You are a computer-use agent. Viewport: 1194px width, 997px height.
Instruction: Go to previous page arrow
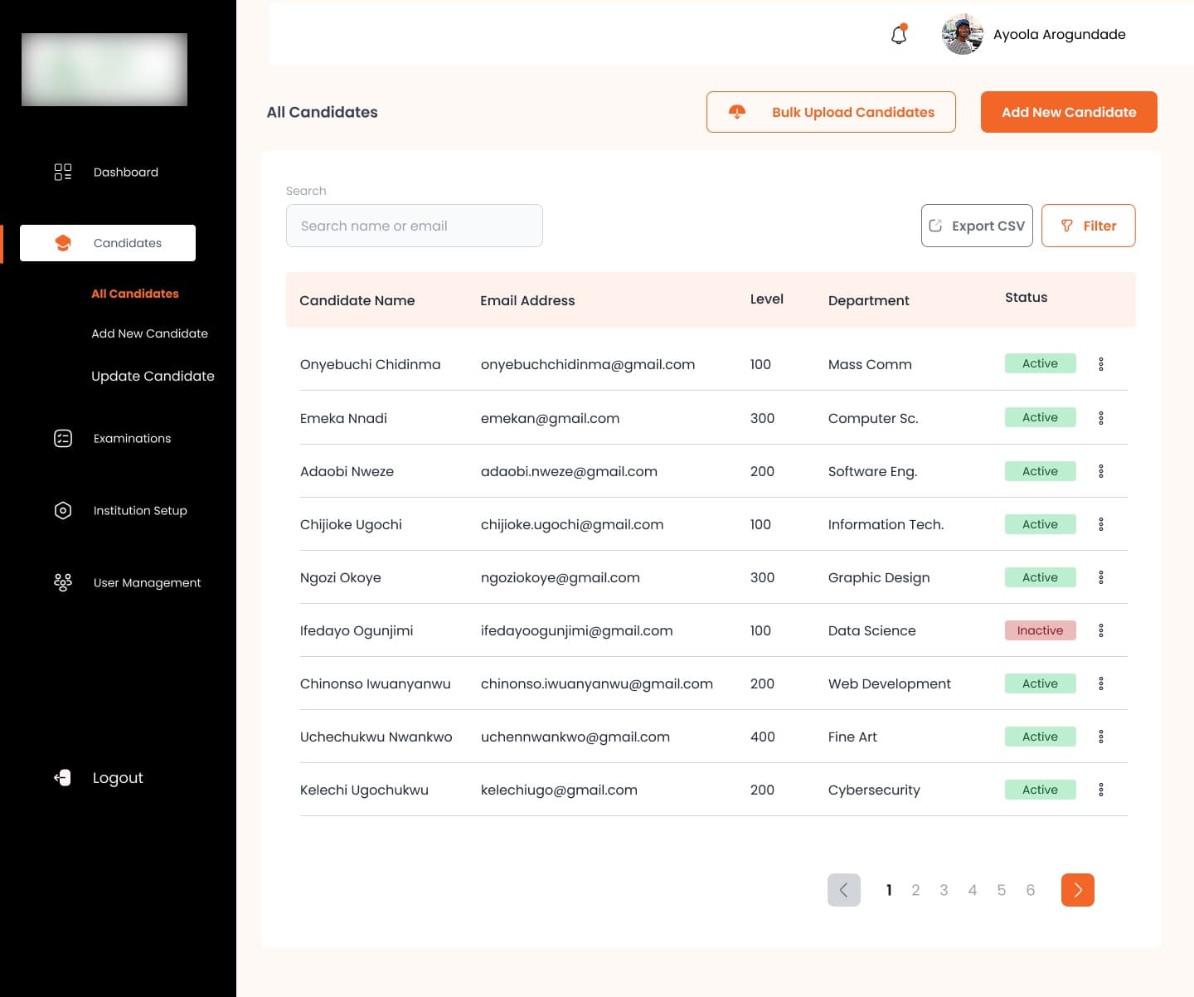(844, 890)
